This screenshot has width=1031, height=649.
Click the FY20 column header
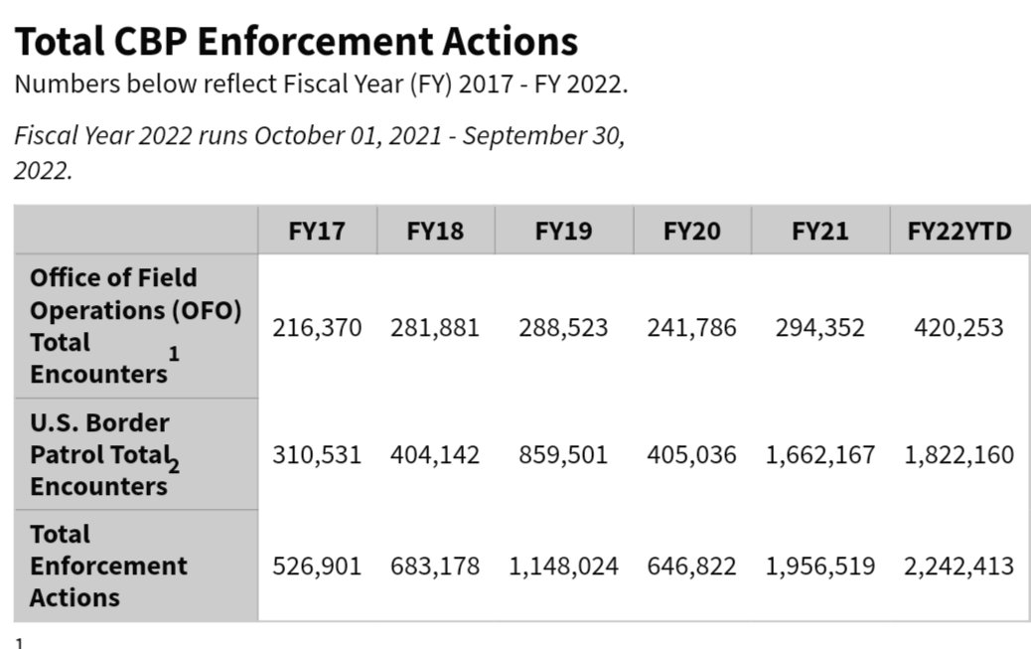click(x=691, y=232)
